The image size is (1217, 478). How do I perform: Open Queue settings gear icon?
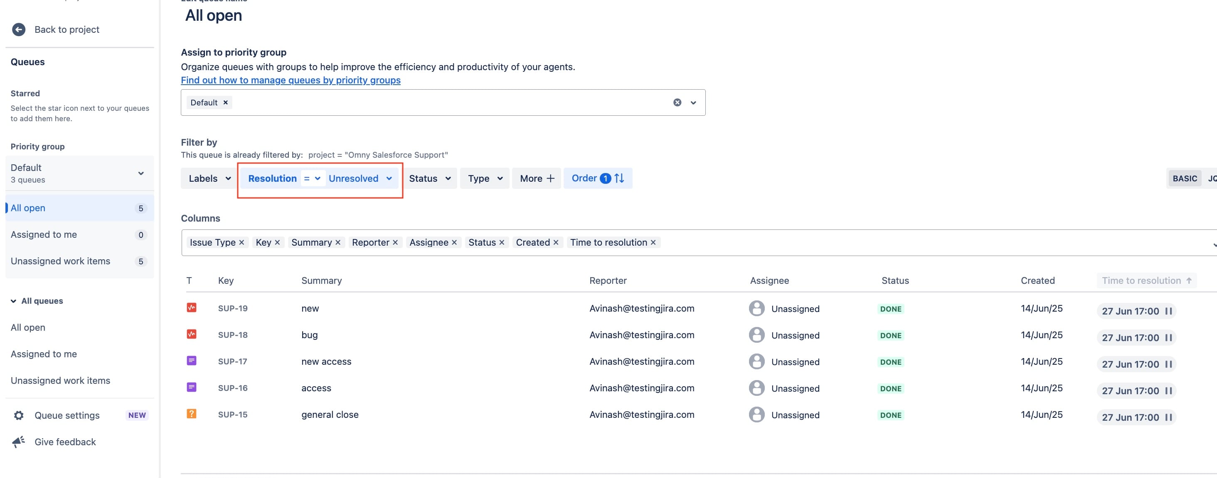point(18,415)
